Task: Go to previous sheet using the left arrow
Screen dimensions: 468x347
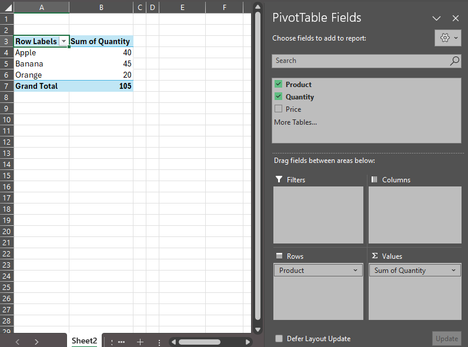Action: click(18, 342)
